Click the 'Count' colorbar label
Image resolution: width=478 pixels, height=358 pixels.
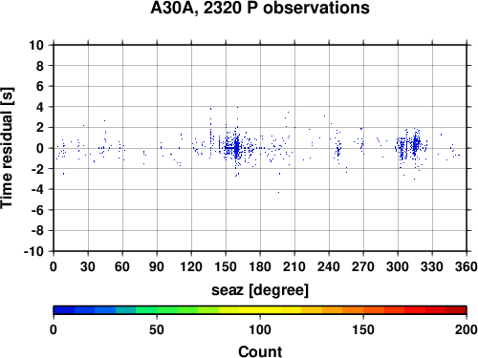tap(260, 351)
